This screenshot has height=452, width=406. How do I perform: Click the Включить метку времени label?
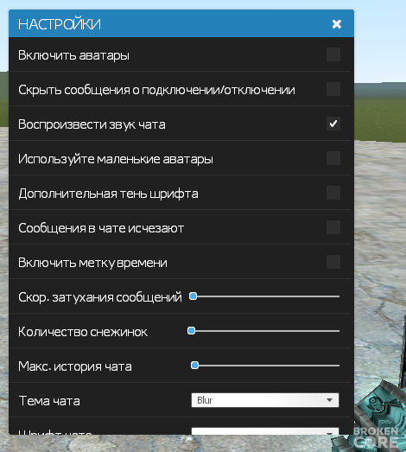coord(92,263)
